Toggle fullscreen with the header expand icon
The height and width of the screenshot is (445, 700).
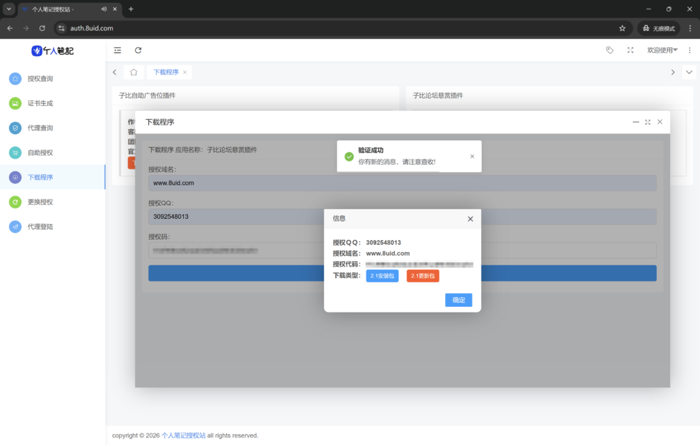click(x=630, y=51)
